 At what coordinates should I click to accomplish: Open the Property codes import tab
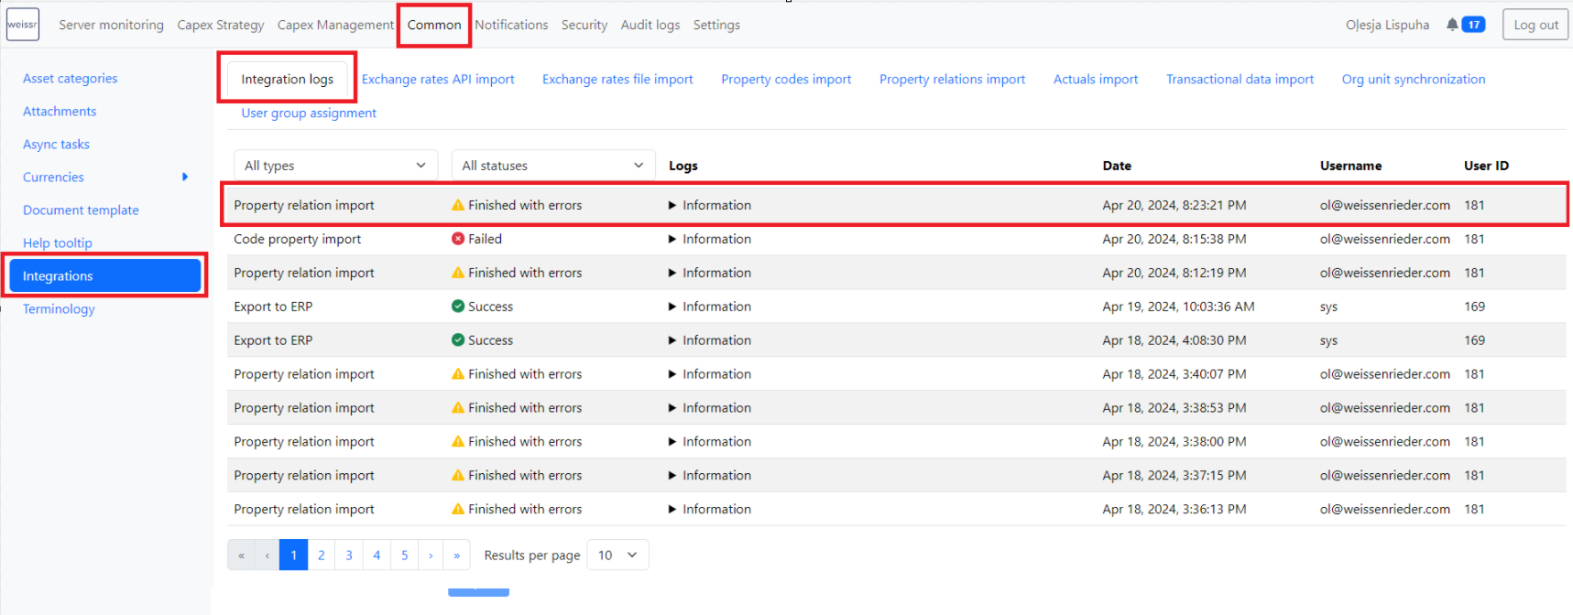pos(786,80)
